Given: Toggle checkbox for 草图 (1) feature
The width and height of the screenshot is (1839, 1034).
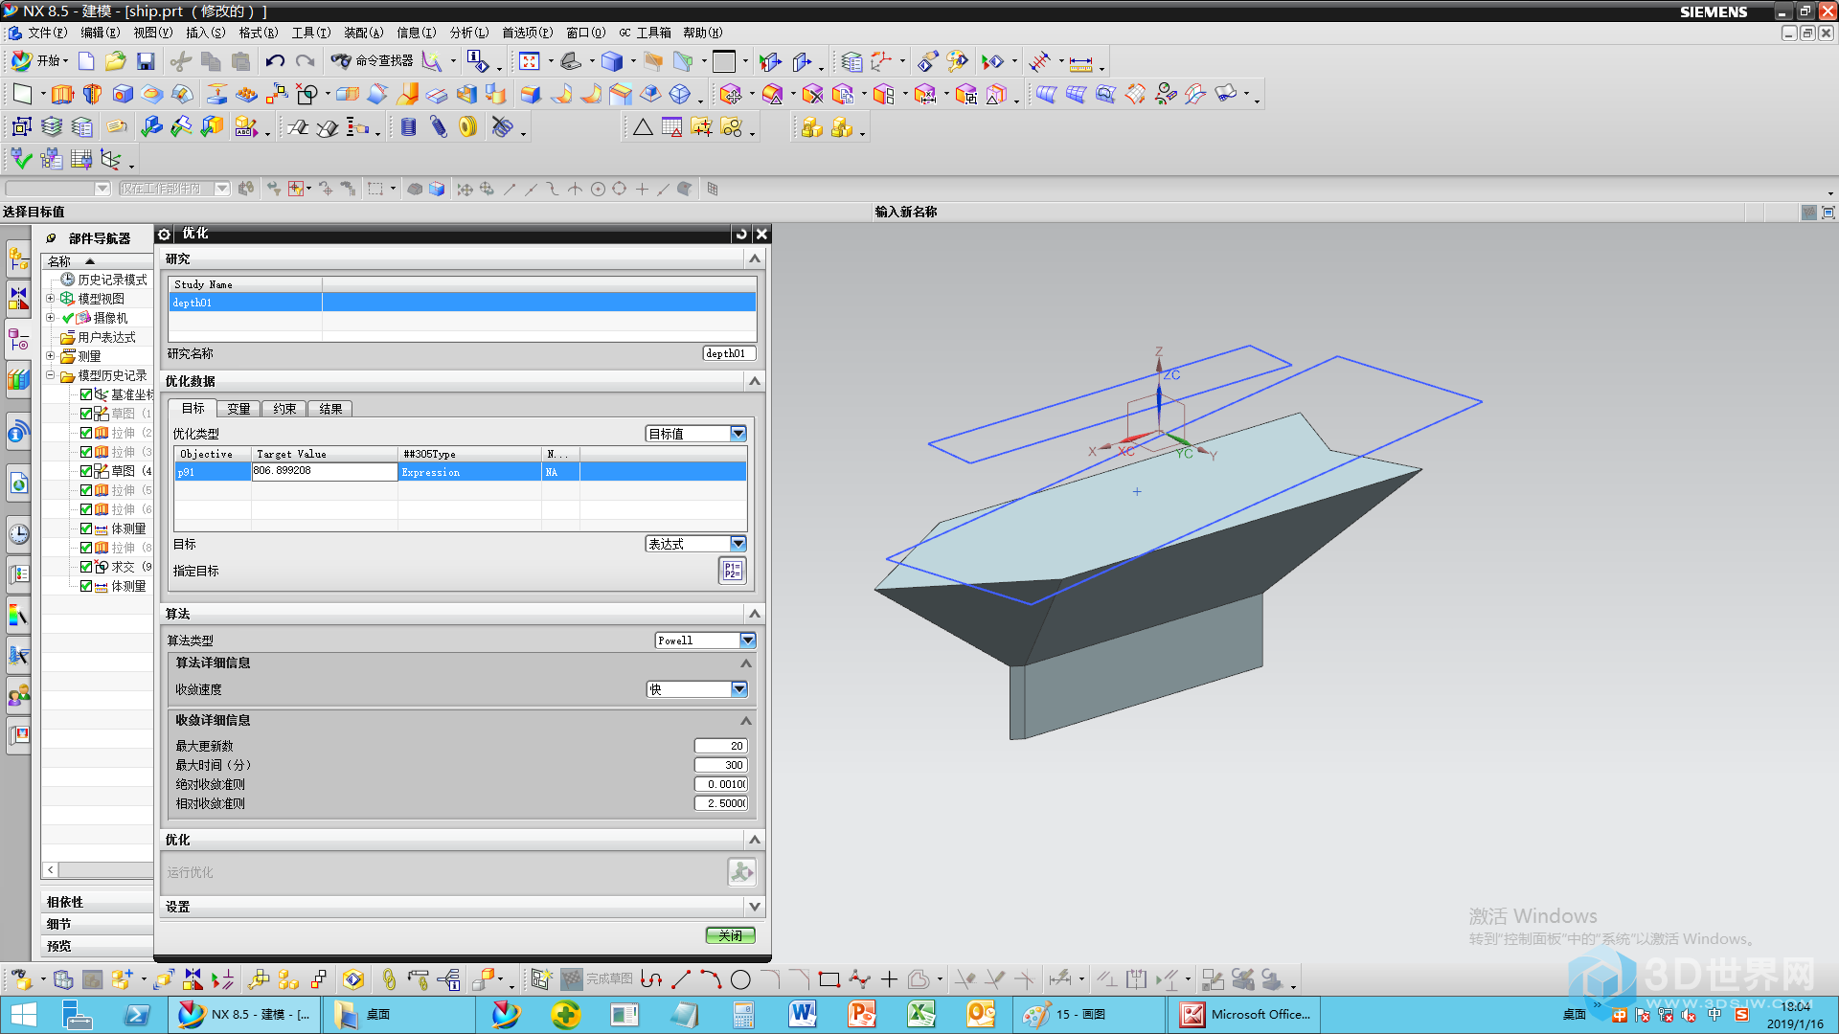Looking at the screenshot, I should click(86, 414).
